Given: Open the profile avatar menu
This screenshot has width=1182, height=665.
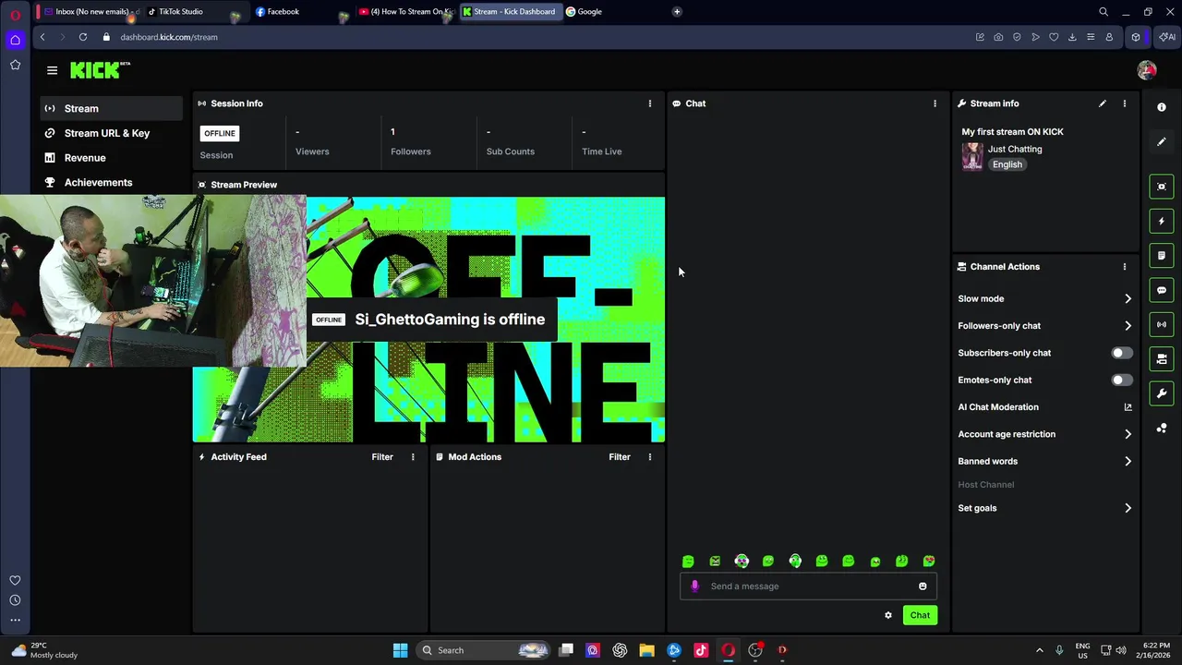Looking at the screenshot, I should click(x=1147, y=70).
